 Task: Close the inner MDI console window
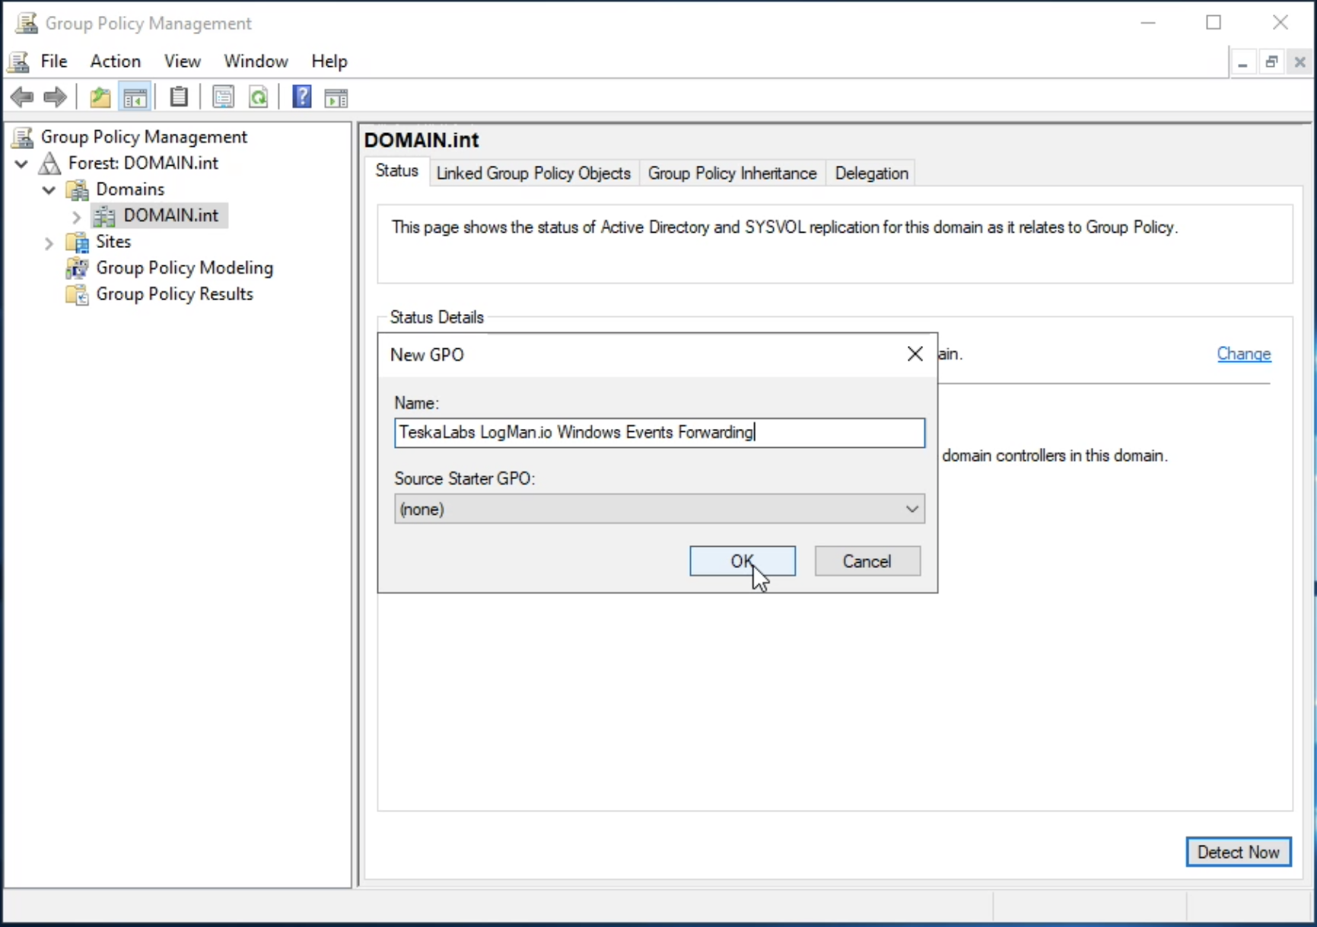coord(1300,62)
